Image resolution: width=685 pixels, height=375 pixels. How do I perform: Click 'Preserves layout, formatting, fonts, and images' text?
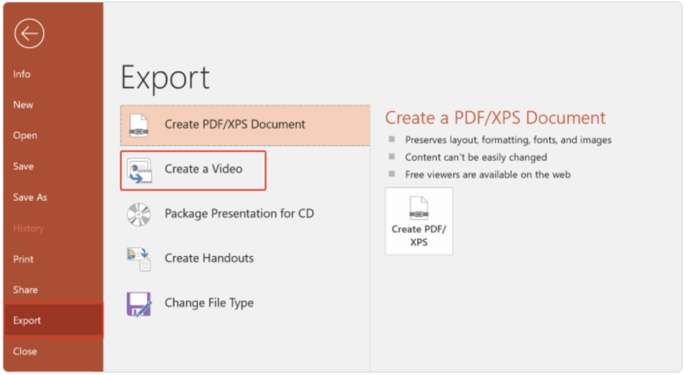(x=508, y=140)
